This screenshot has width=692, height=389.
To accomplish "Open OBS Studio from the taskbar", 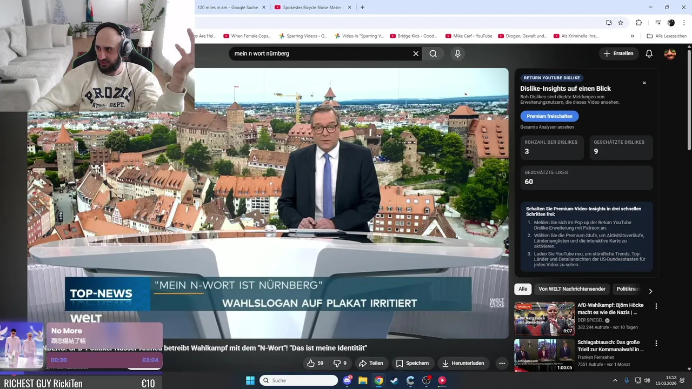I will (x=426, y=380).
